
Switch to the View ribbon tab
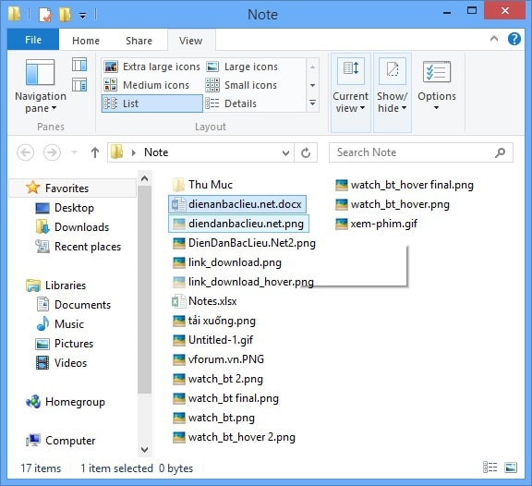click(191, 41)
